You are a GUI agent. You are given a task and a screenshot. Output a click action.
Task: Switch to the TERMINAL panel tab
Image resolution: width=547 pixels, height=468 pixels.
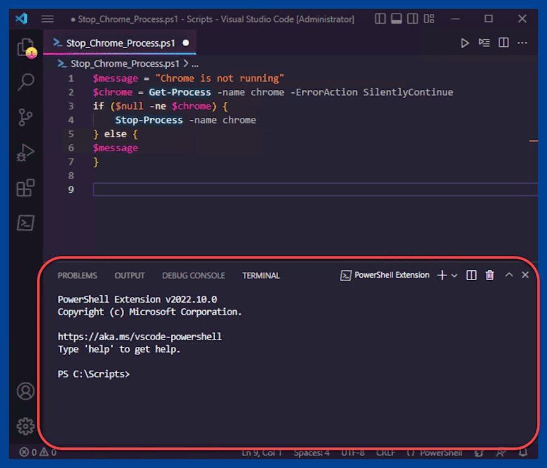point(261,275)
